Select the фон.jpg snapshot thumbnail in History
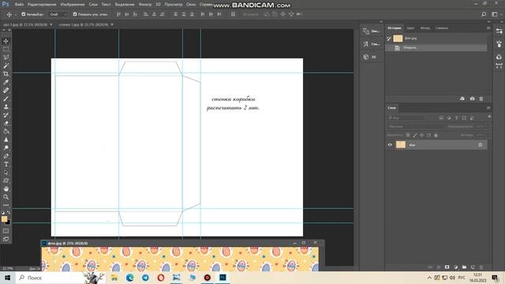 [x=398, y=39]
